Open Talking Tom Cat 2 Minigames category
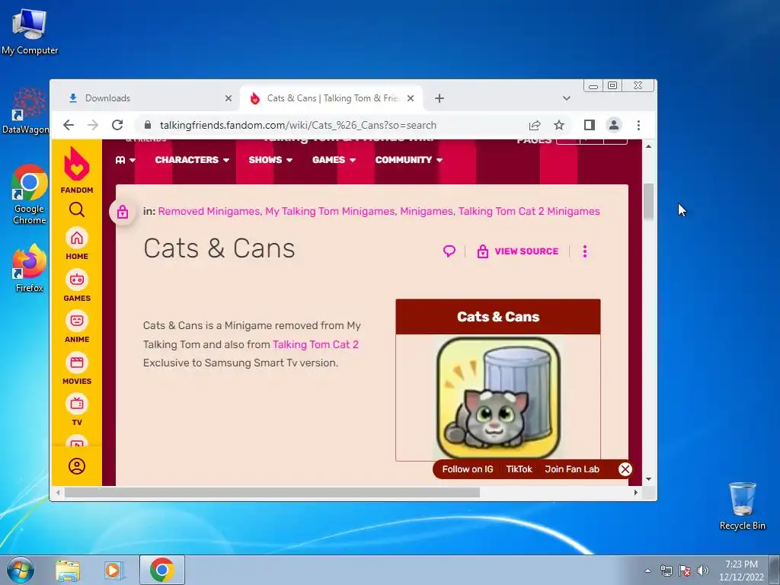Viewport: 780px width, 585px height. pyautogui.click(x=529, y=212)
